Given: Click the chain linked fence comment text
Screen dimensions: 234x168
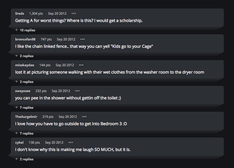Looking at the screenshot, I should 84,46.
